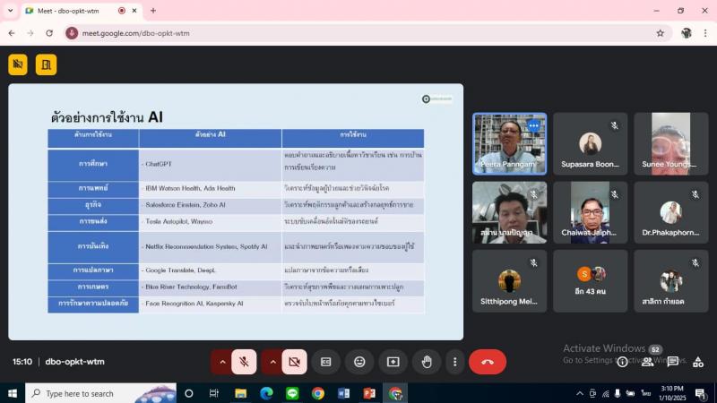The width and height of the screenshot is (717, 403).
Task: Open PowerPoint from taskbar
Action: [x=369, y=393]
